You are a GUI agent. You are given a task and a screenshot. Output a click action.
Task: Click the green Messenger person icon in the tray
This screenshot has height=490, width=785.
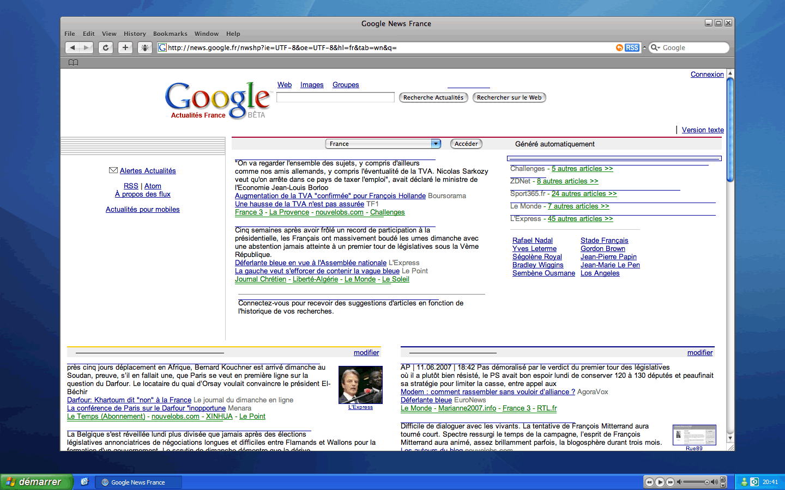coord(744,482)
